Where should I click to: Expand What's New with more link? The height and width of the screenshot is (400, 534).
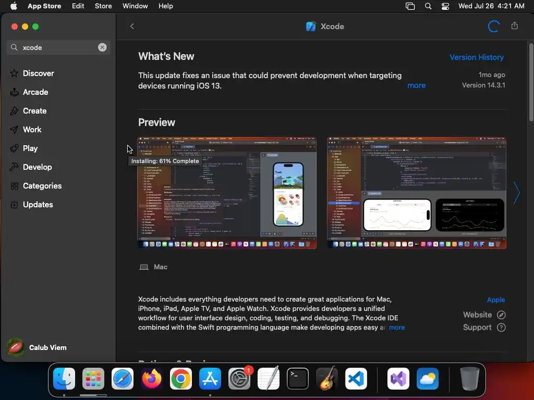(417, 85)
